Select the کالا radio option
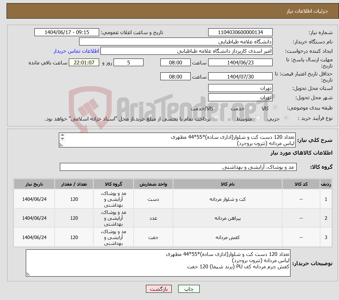Image resolution: width=339 pixels, height=300 pixels. point(275,107)
